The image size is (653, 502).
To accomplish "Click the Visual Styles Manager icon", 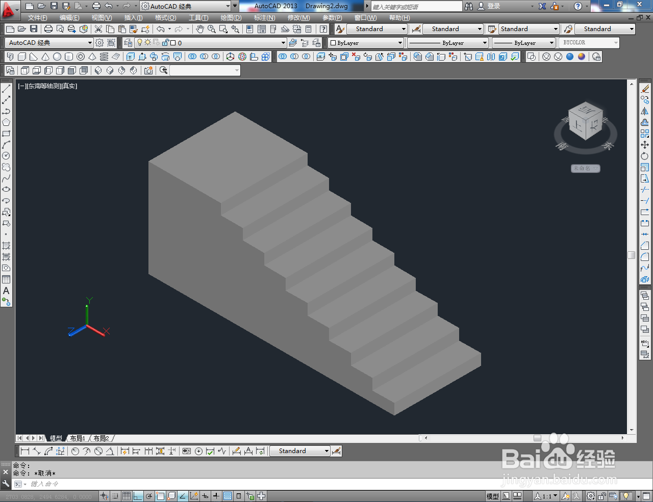I will pos(596,57).
